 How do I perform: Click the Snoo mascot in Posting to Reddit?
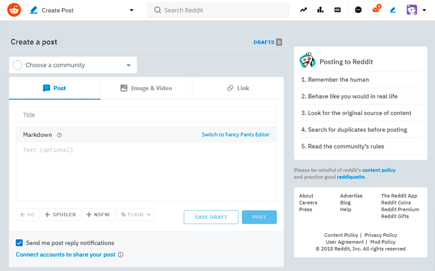[307, 60]
